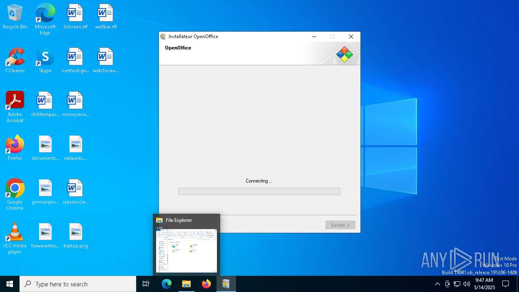519x292 pixels.
Task: Open the Skype desktop shortcut
Action: coord(45,61)
